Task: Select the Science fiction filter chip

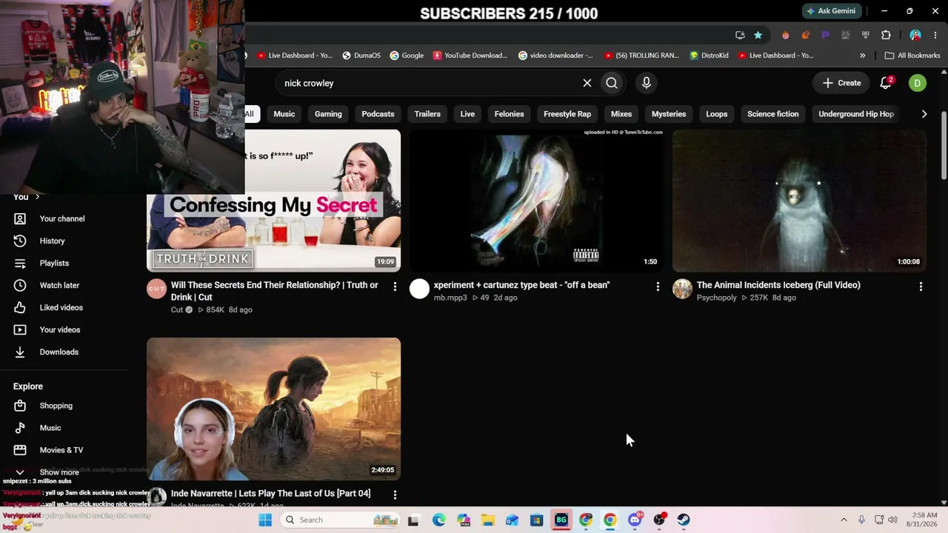Action: (772, 114)
